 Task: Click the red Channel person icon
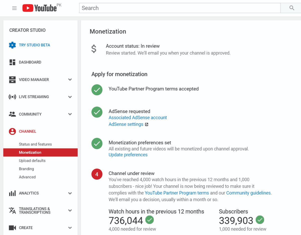click(x=12, y=131)
